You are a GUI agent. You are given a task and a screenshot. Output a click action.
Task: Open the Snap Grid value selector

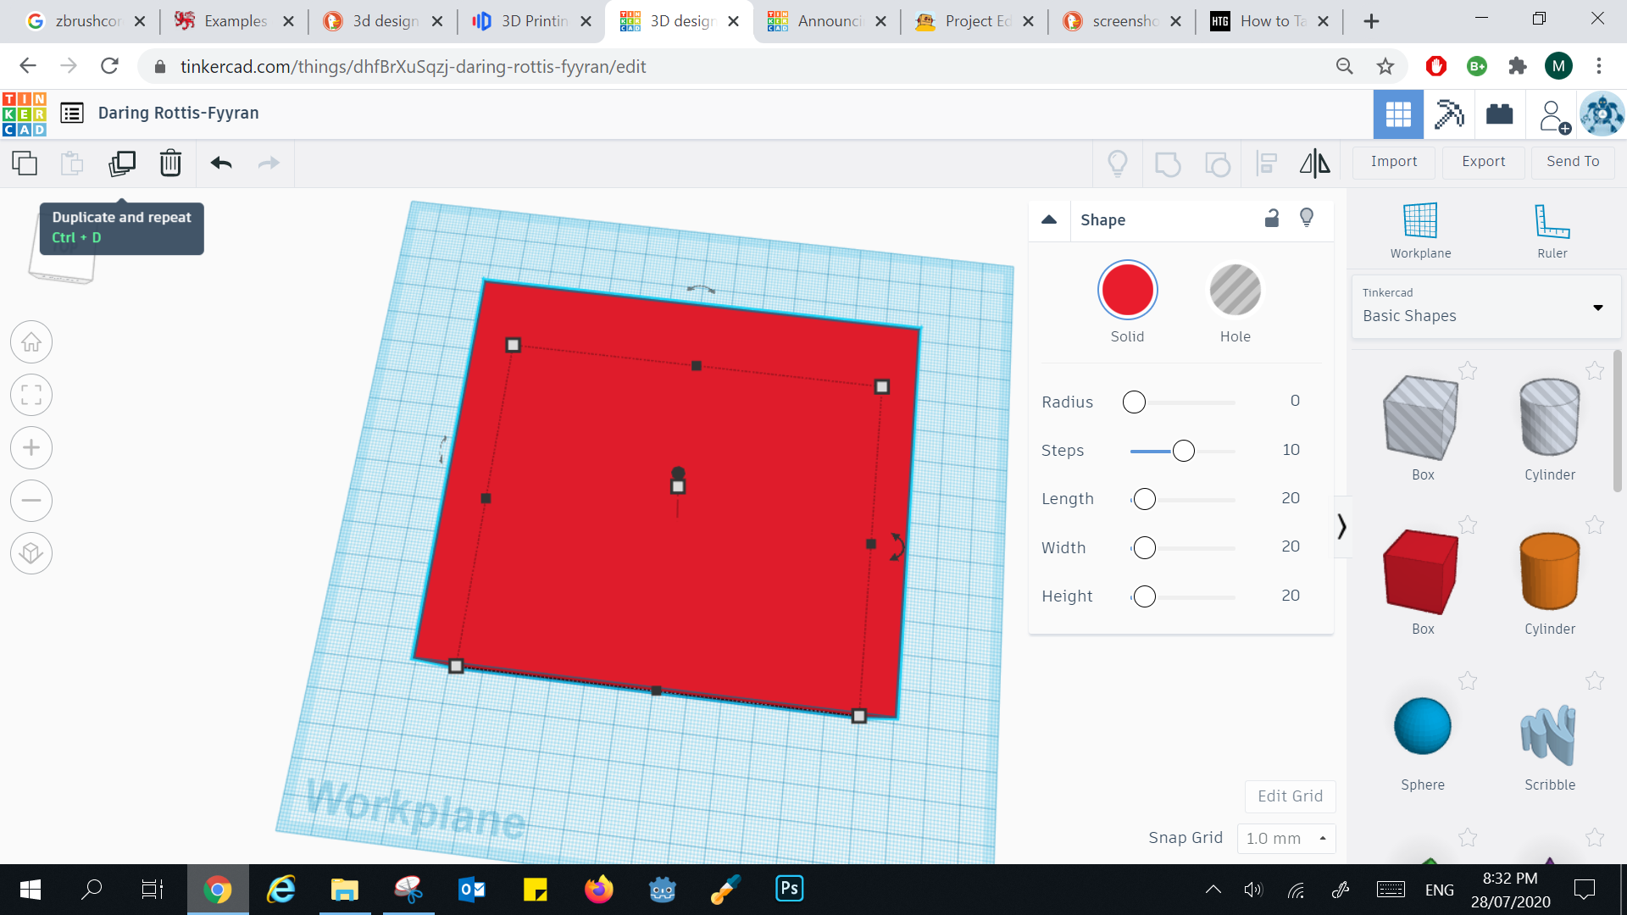tap(1285, 838)
